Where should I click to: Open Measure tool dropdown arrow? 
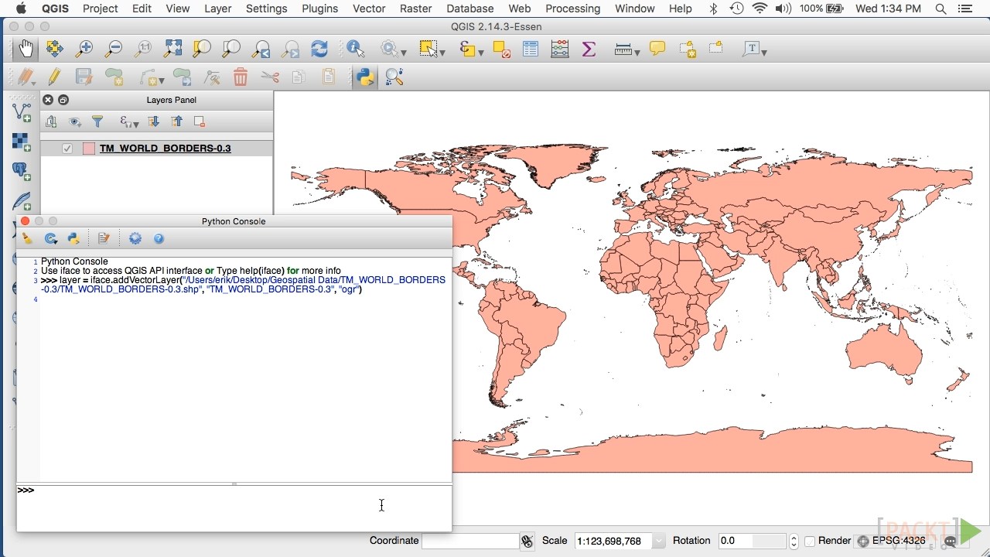pyautogui.click(x=637, y=52)
